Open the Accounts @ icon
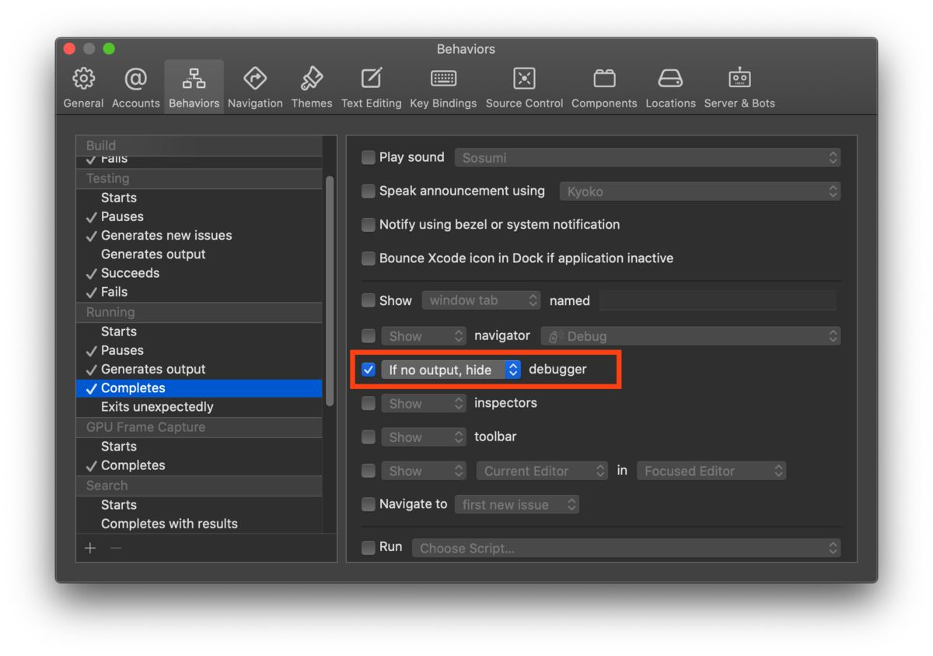The height and width of the screenshot is (656, 933). (135, 79)
